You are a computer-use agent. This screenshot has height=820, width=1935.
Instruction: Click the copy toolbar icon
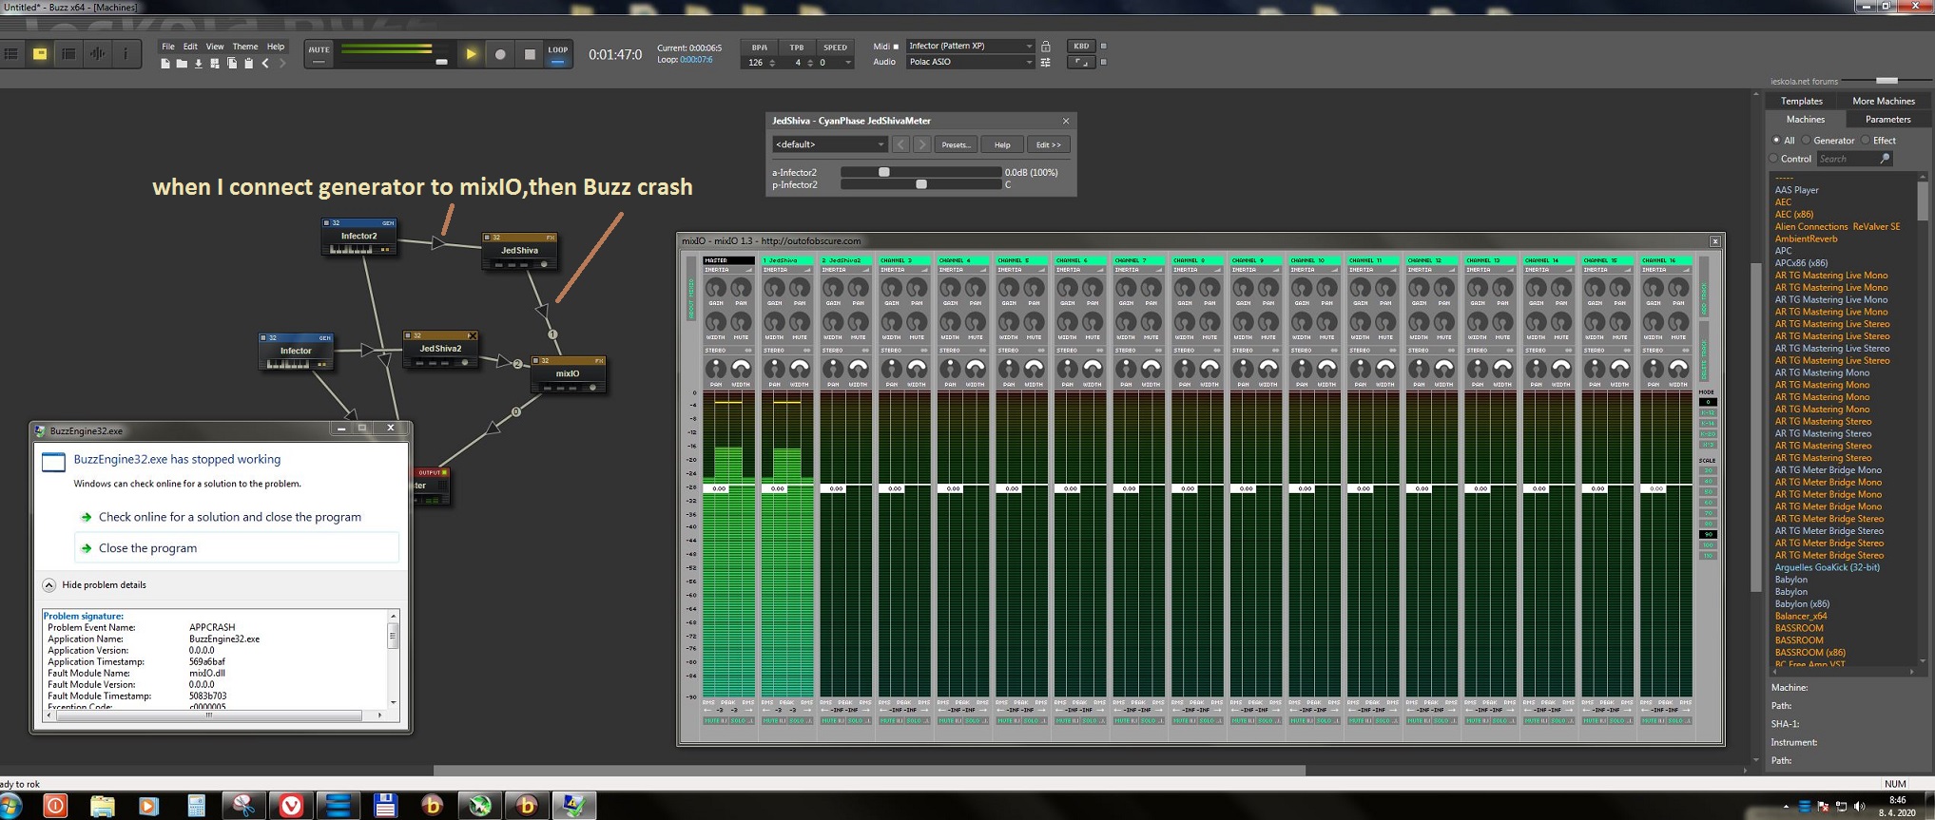click(232, 64)
